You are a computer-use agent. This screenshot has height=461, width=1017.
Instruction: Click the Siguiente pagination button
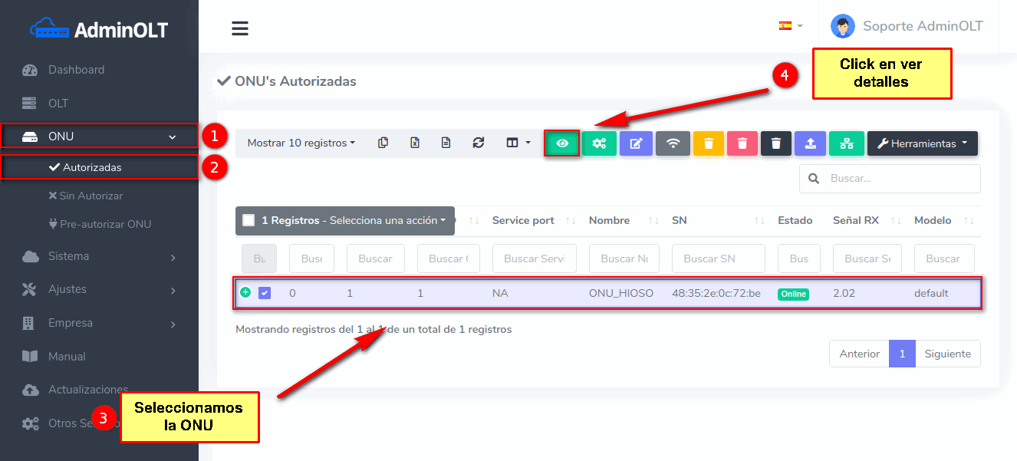pos(947,354)
